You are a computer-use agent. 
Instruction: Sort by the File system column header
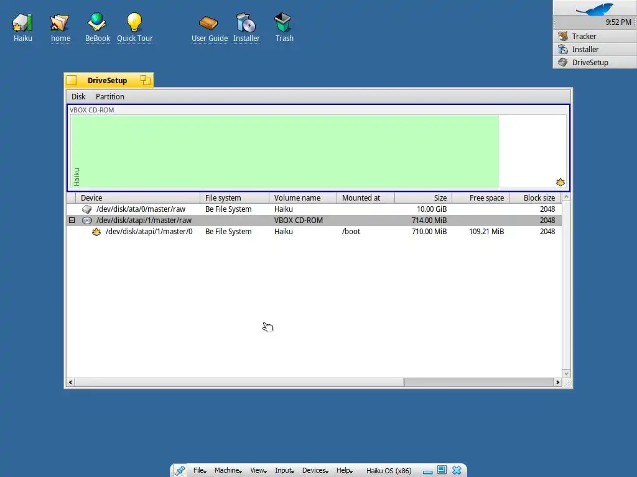pyautogui.click(x=235, y=198)
